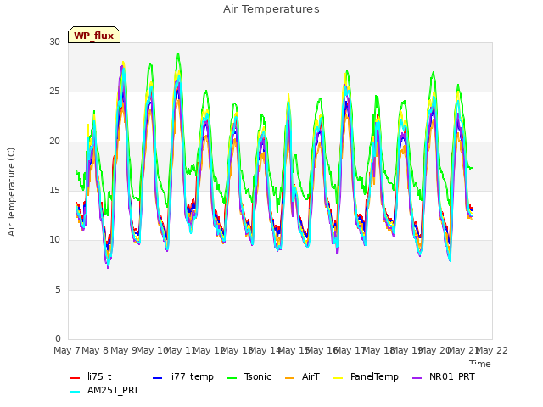This screenshot has height=407, width=543.
Task: Click the green Tsonic legend color marker
Action: coord(232,378)
